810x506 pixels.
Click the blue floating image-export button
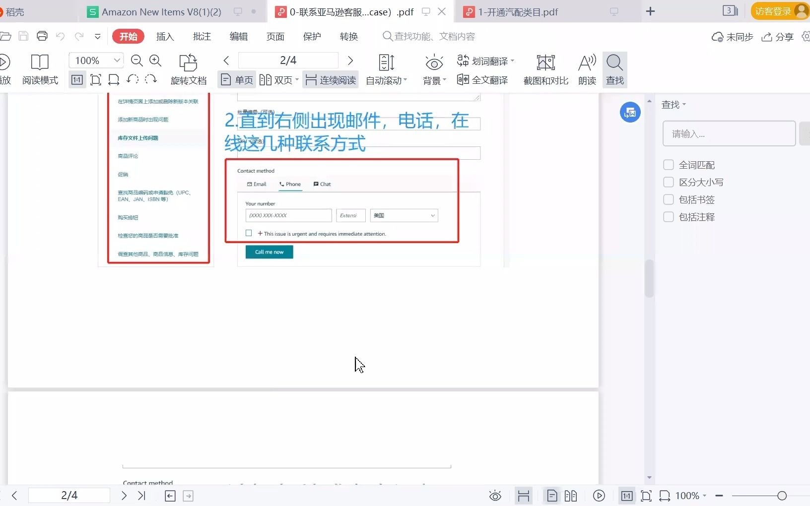pos(630,113)
